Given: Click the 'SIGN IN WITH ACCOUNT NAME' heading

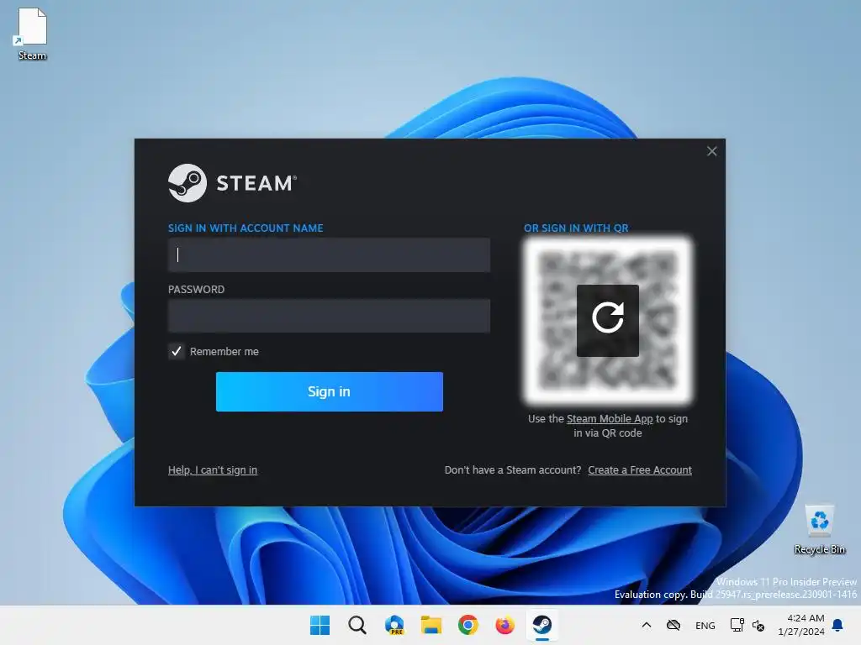Looking at the screenshot, I should click(246, 228).
